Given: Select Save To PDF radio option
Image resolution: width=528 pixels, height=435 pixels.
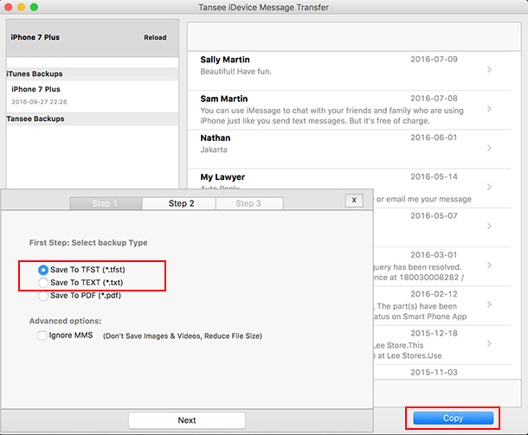Looking at the screenshot, I should (x=42, y=295).
